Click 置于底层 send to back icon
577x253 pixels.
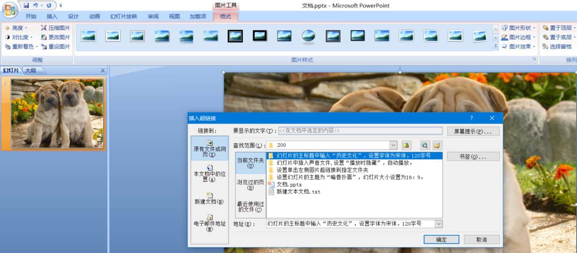click(x=545, y=37)
